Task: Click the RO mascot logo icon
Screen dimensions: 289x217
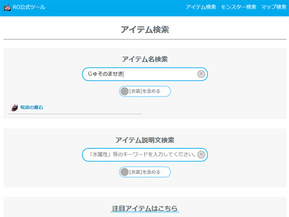Action: point(7,7)
